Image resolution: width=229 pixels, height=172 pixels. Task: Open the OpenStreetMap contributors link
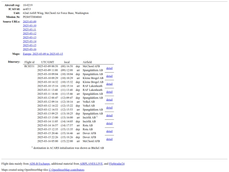tap(67, 170)
